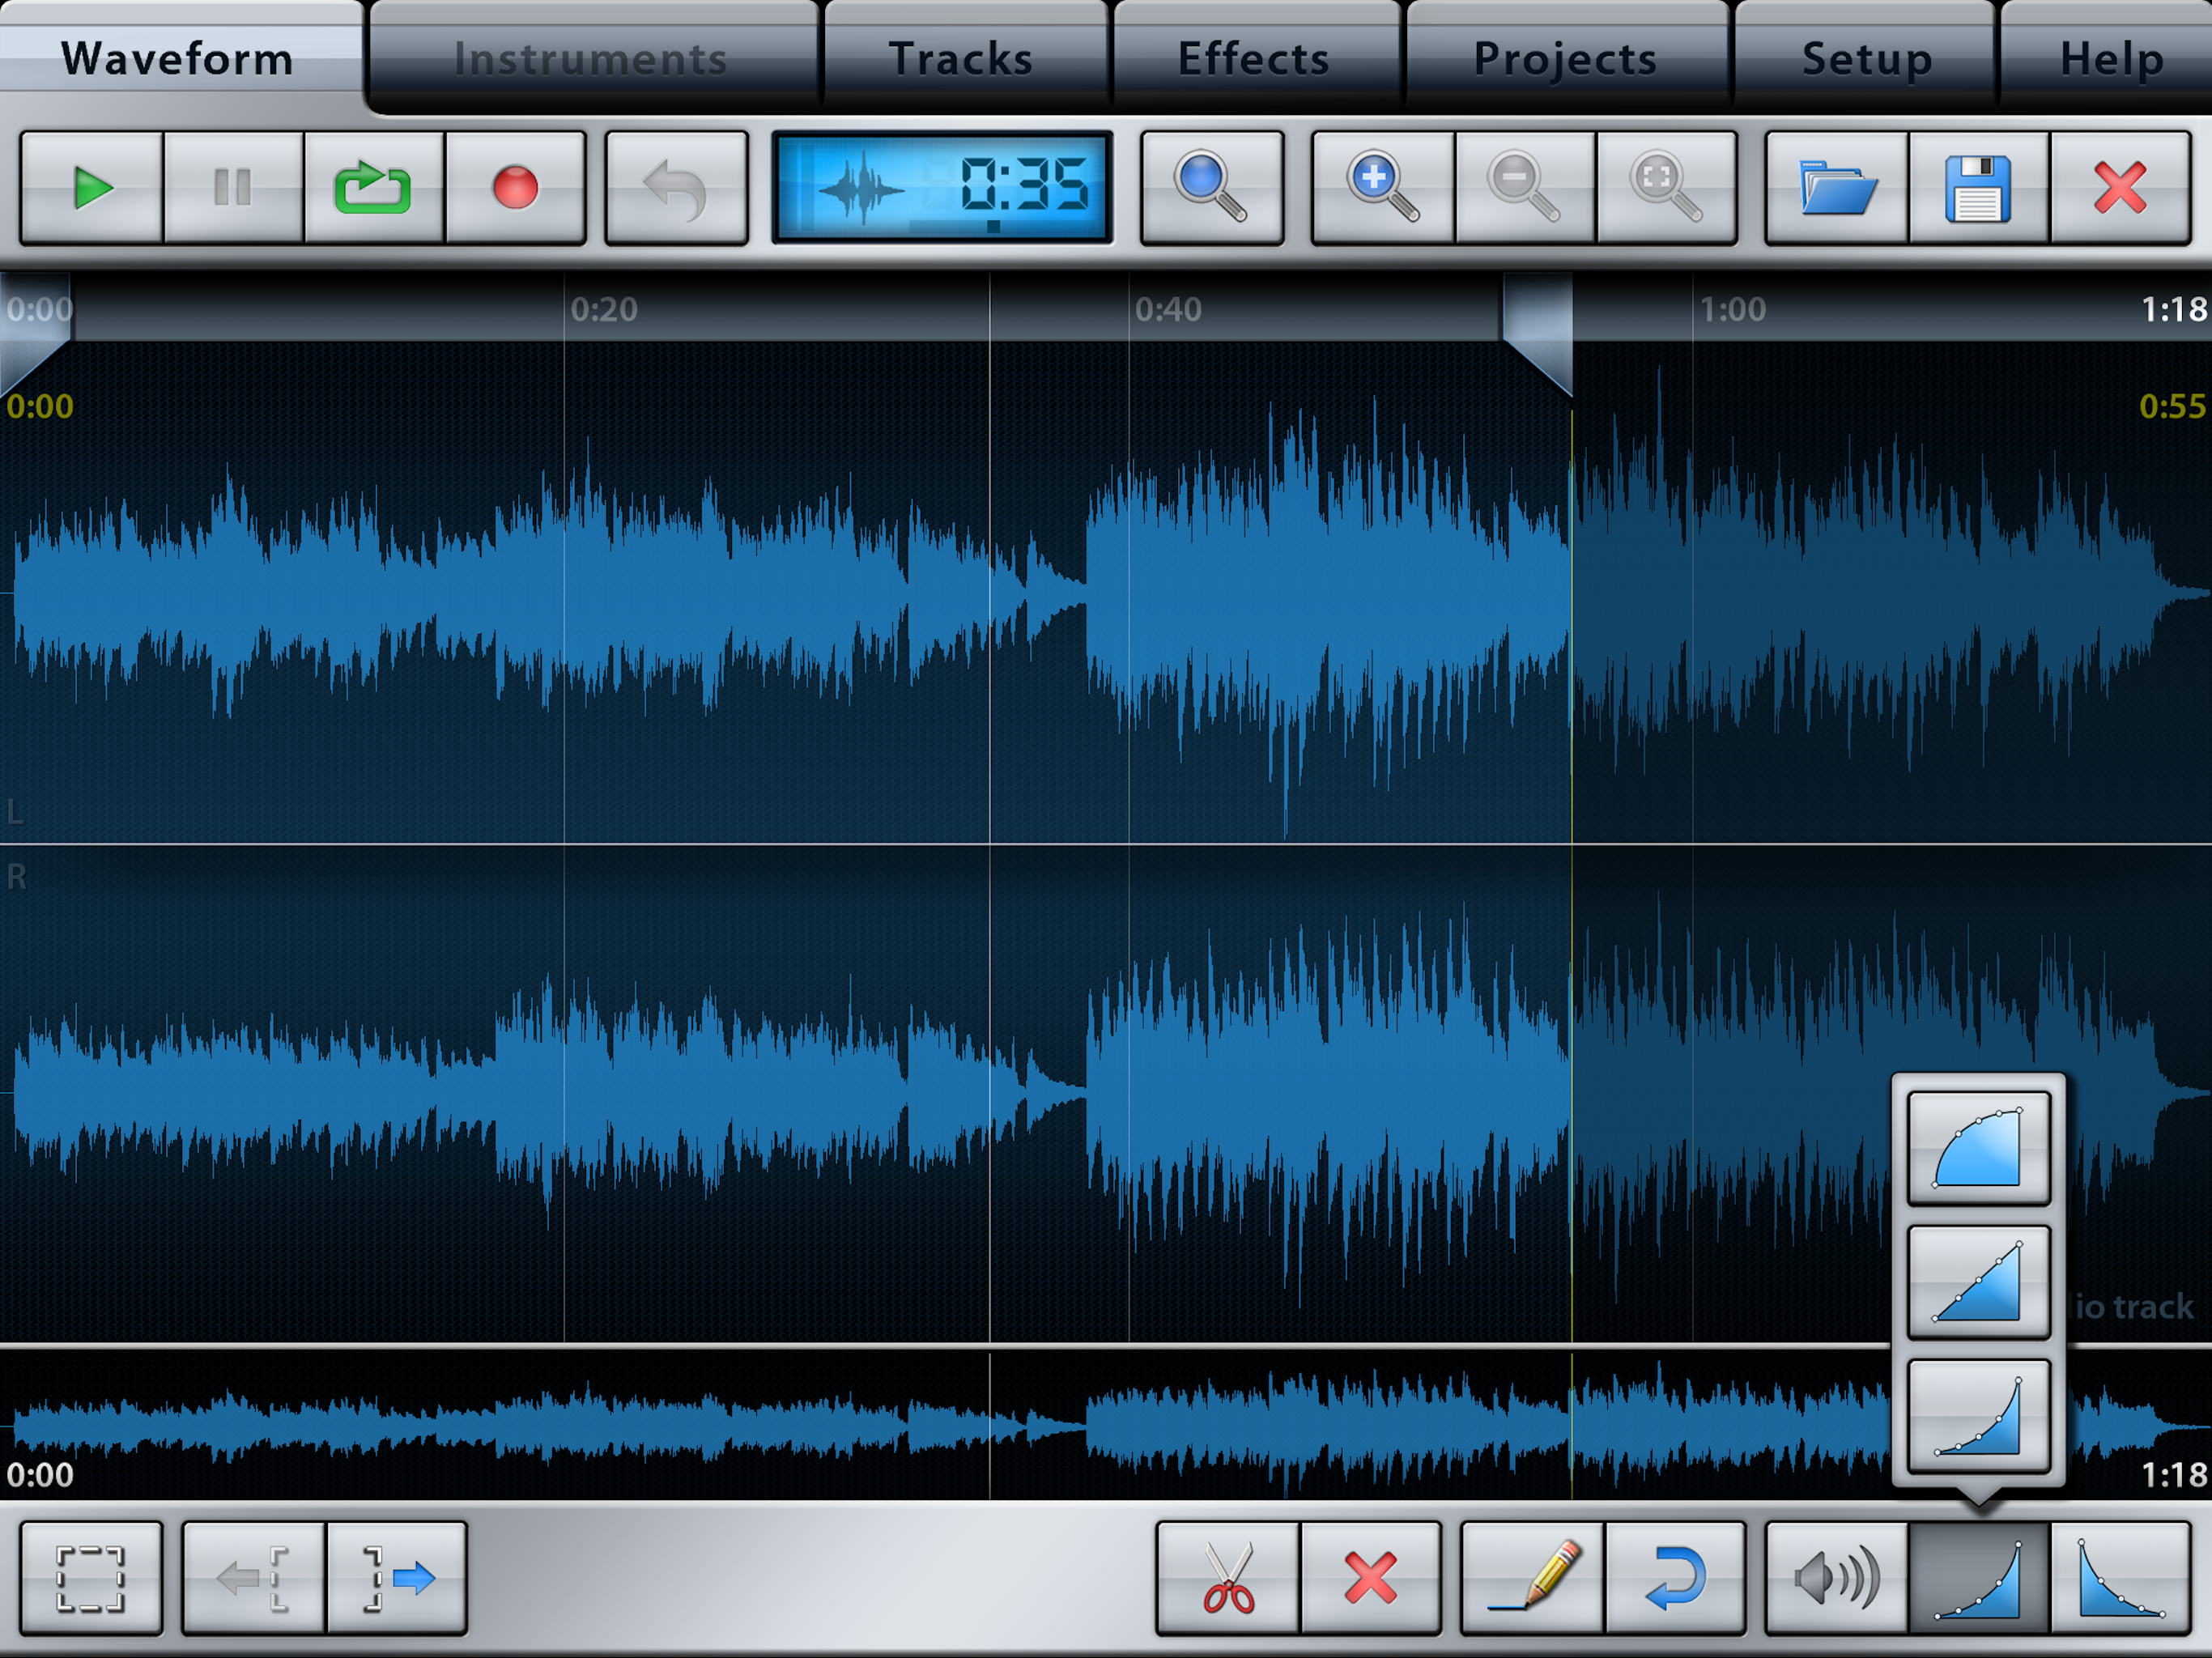
Task: Open the speaker volume adjustment tool
Action: tap(1836, 1578)
